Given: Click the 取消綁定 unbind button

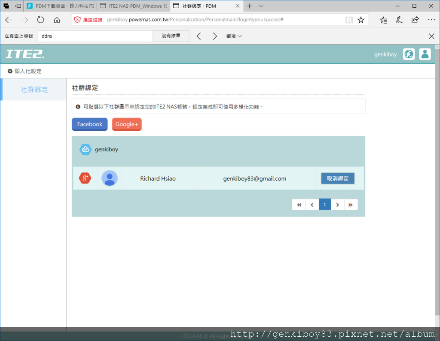Looking at the screenshot, I should click(x=338, y=178).
